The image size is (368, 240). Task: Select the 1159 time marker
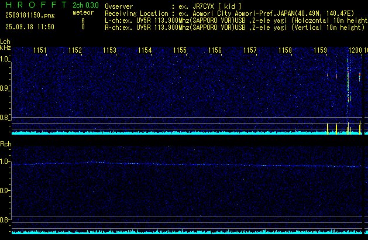coord(320,50)
